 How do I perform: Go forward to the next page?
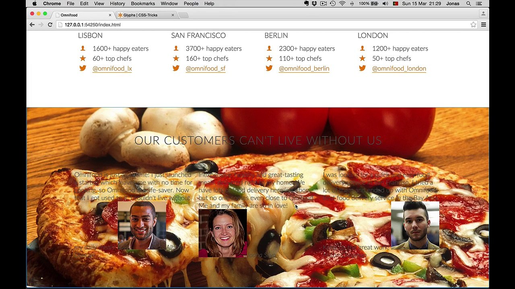[41, 25]
